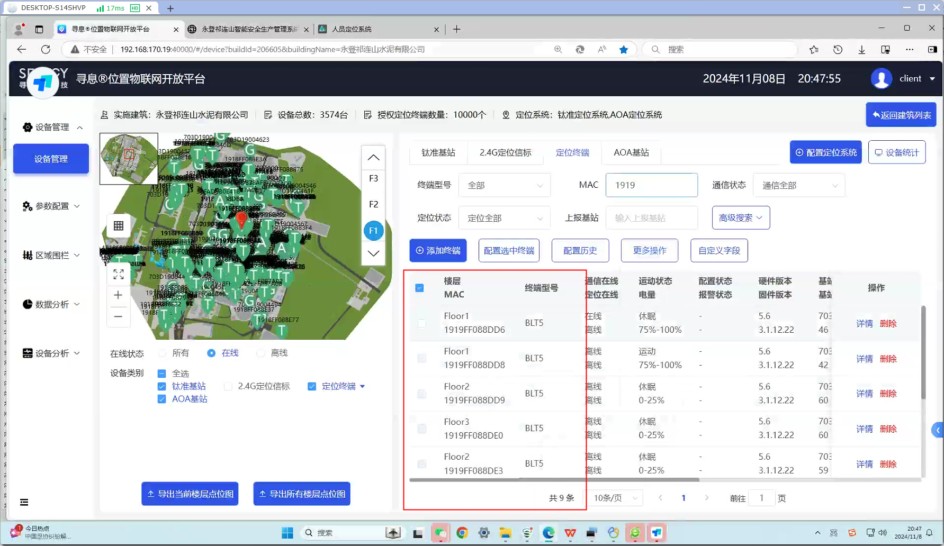Refresh the browser page
Image resolution: width=944 pixels, height=546 pixels.
tap(46, 49)
